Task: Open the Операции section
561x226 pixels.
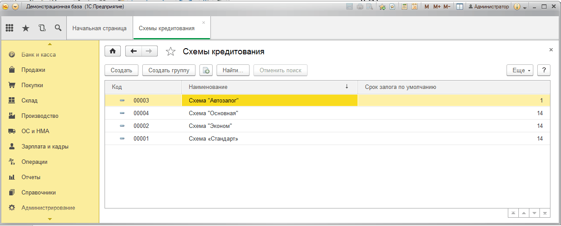Action: (50, 162)
